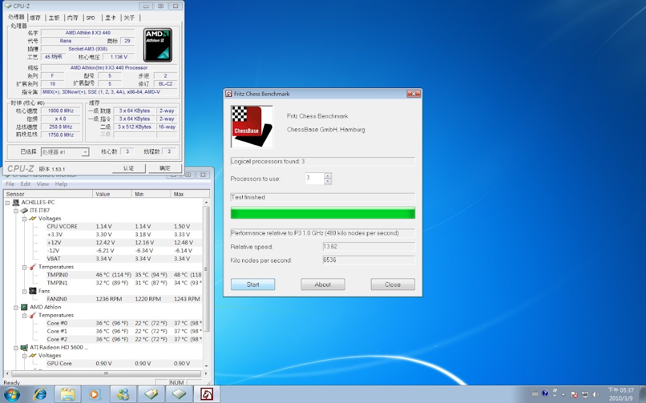Click the Internet Explorer taskbar icon
This screenshot has width=646, height=403.
pos(40,394)
